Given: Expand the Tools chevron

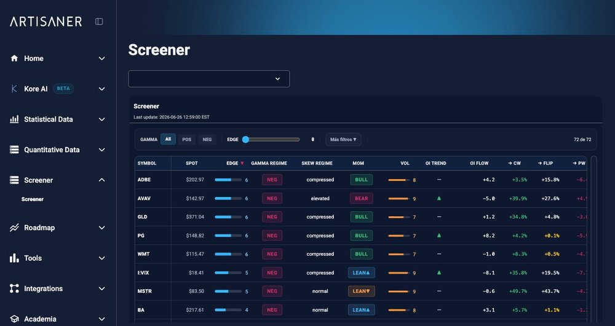Looking at the screenshot, I should tap(101, 258).
